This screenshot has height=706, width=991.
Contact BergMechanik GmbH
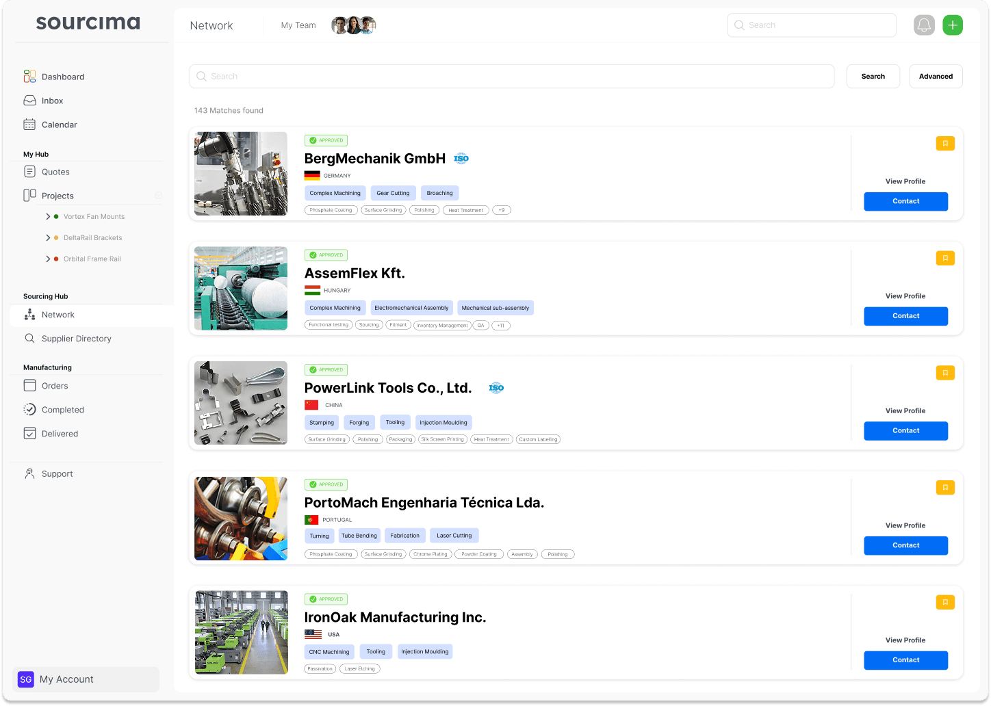906,201
